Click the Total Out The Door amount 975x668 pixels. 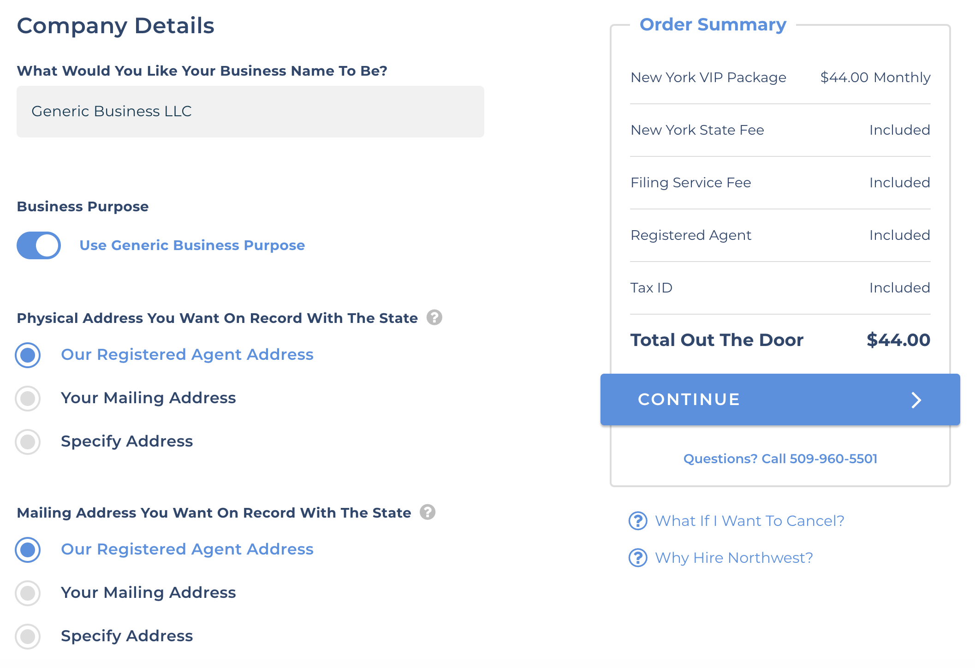pyautogui.click(x=898, y=340)
